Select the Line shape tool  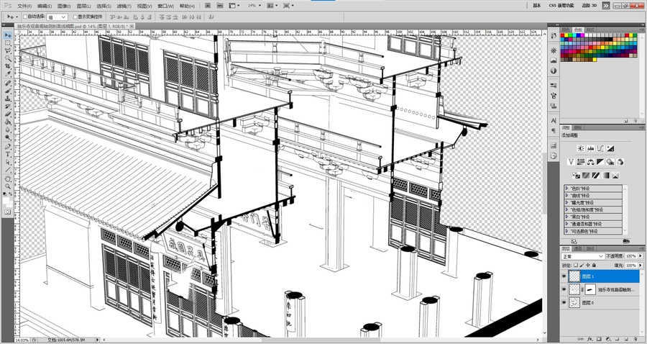[x=8, y=171]
